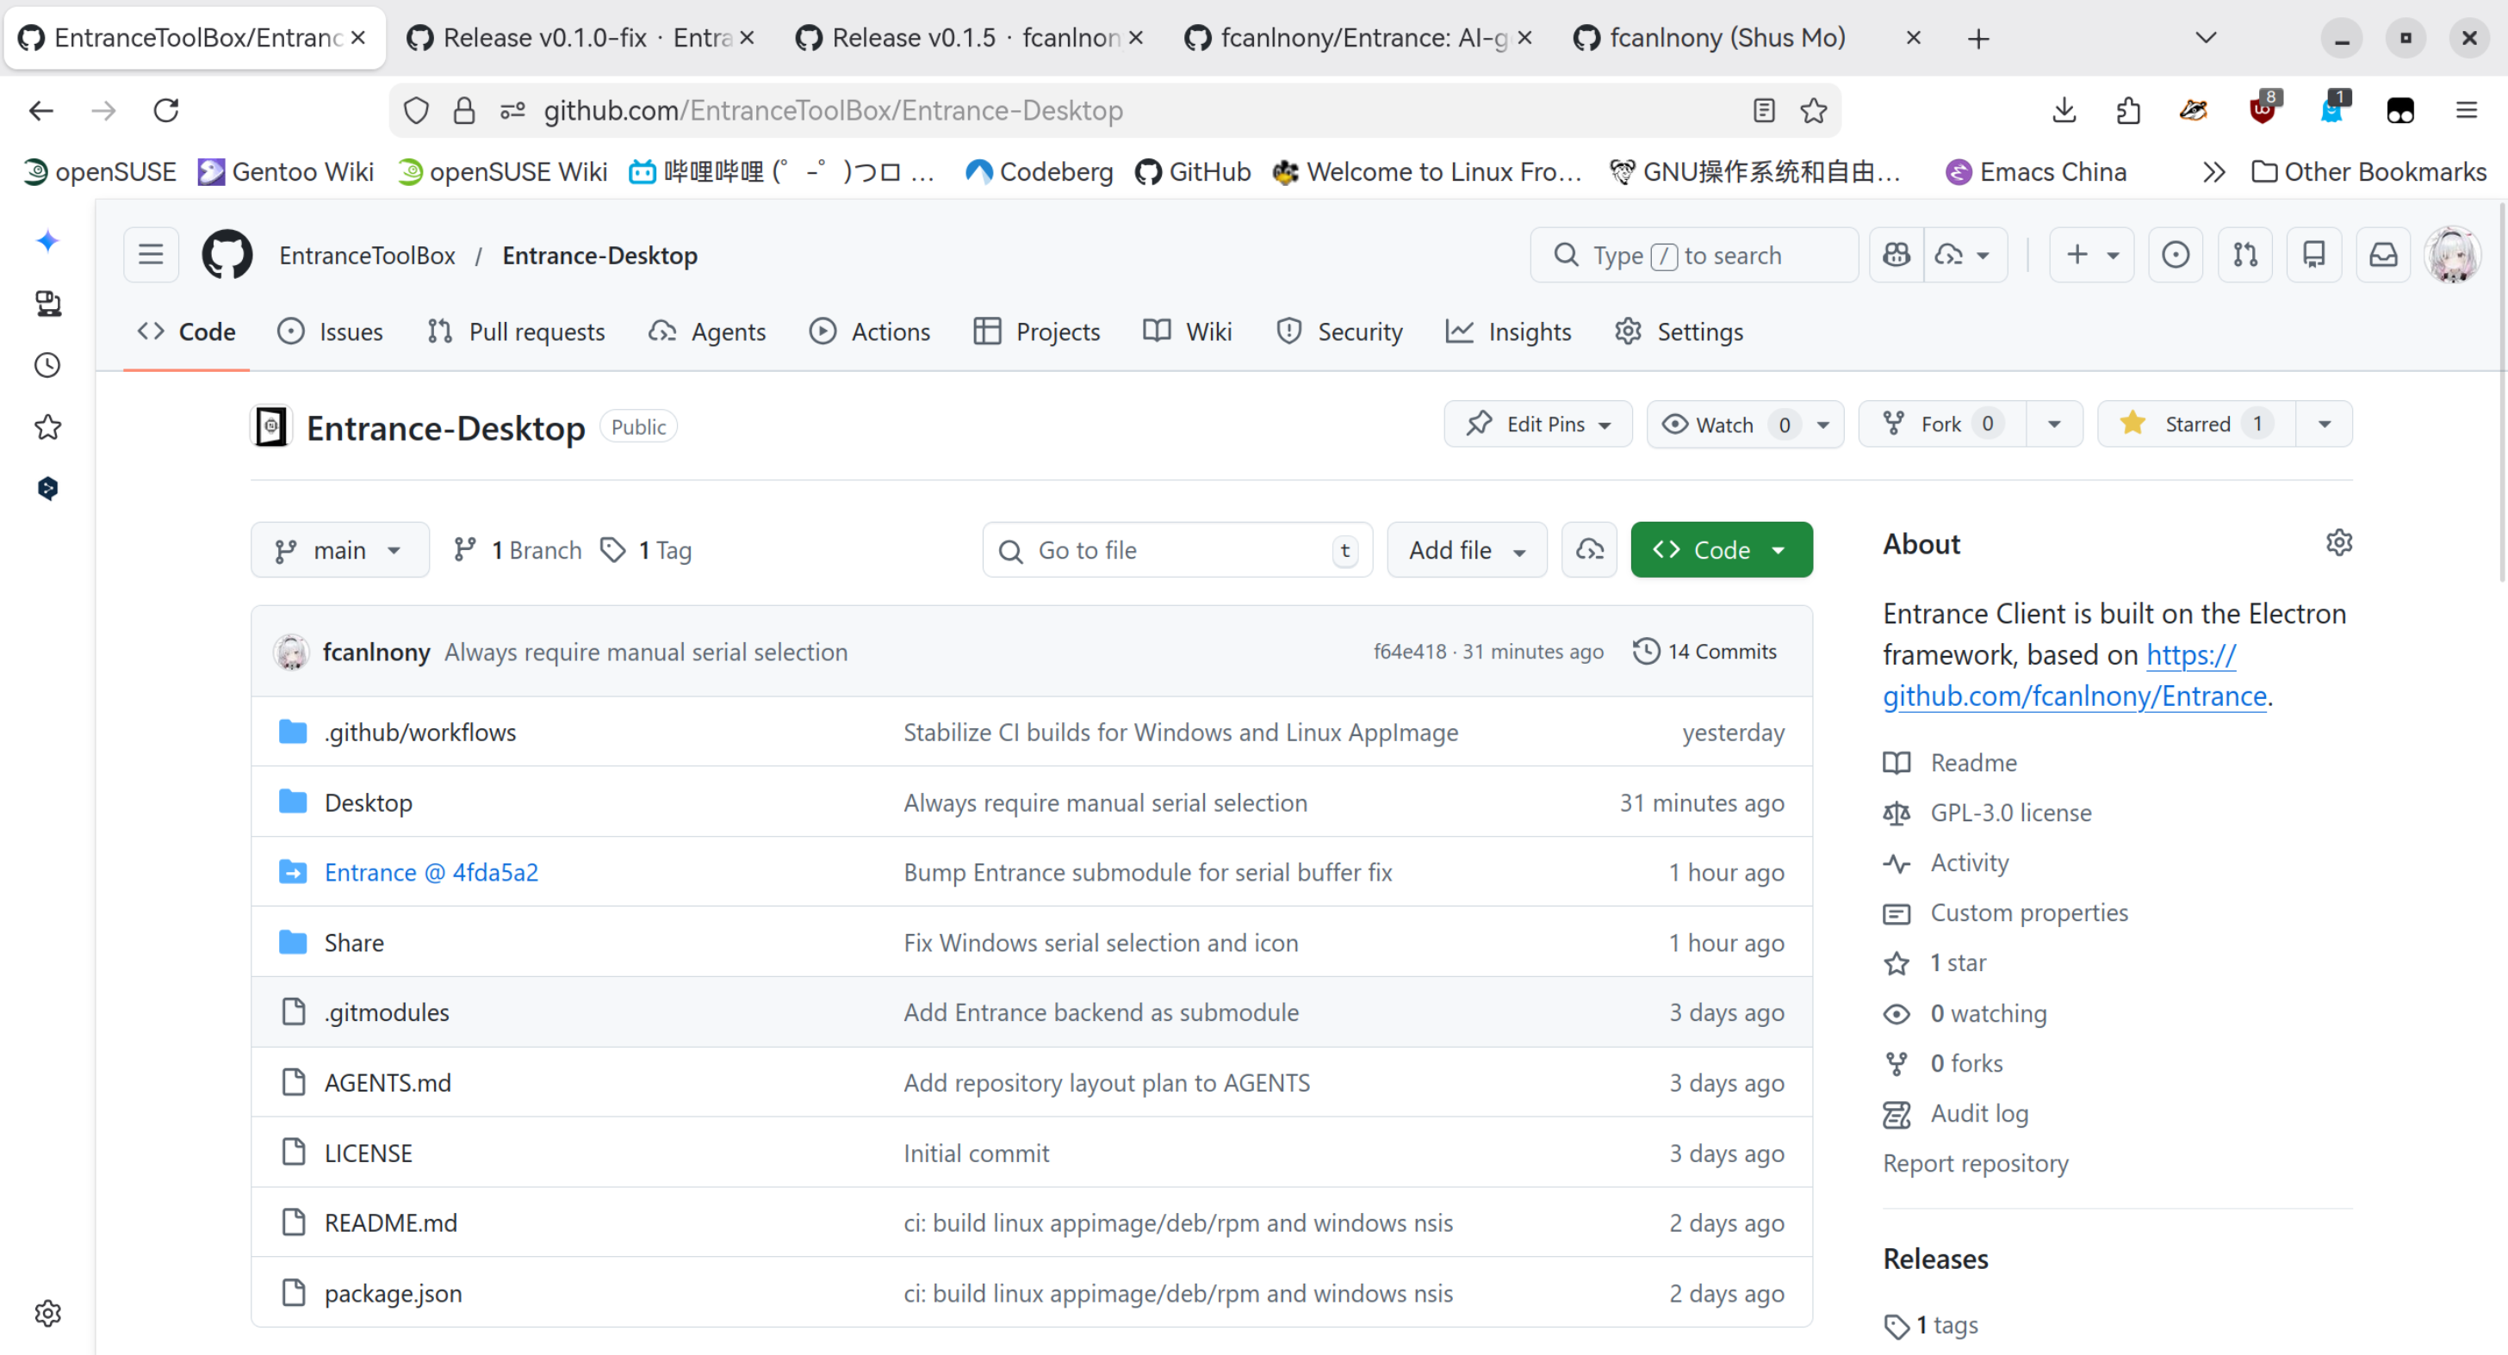Open Edit Pins dropdown

tap(1537, 424)
